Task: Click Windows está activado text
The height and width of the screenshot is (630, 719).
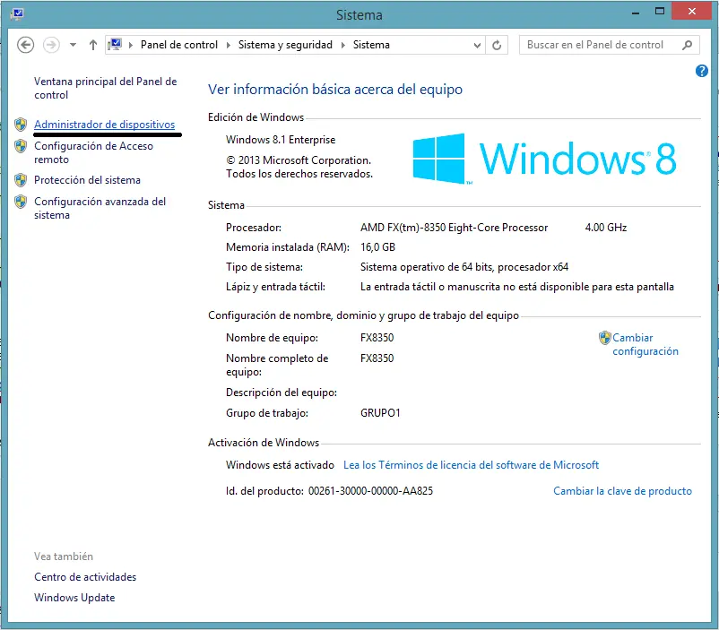Action: pyautogui.click(x=280, y=465)
